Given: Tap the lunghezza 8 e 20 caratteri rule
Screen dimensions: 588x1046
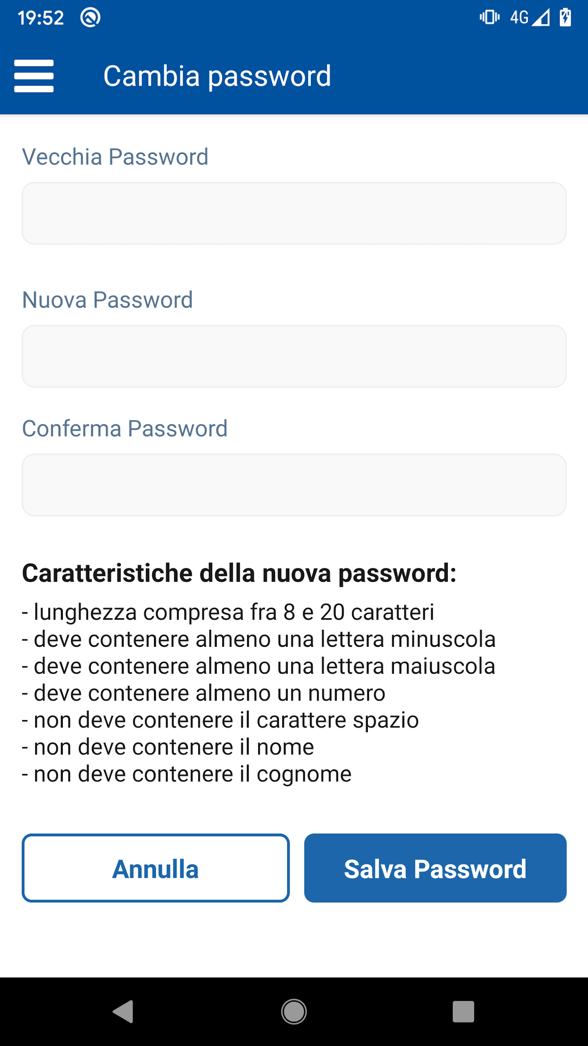Looking at the screenshot, I should (x=228, y=612).
